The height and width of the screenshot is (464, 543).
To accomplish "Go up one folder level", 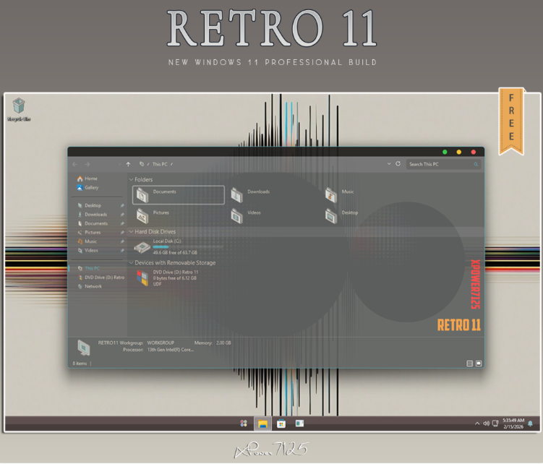I will point(128,164).
